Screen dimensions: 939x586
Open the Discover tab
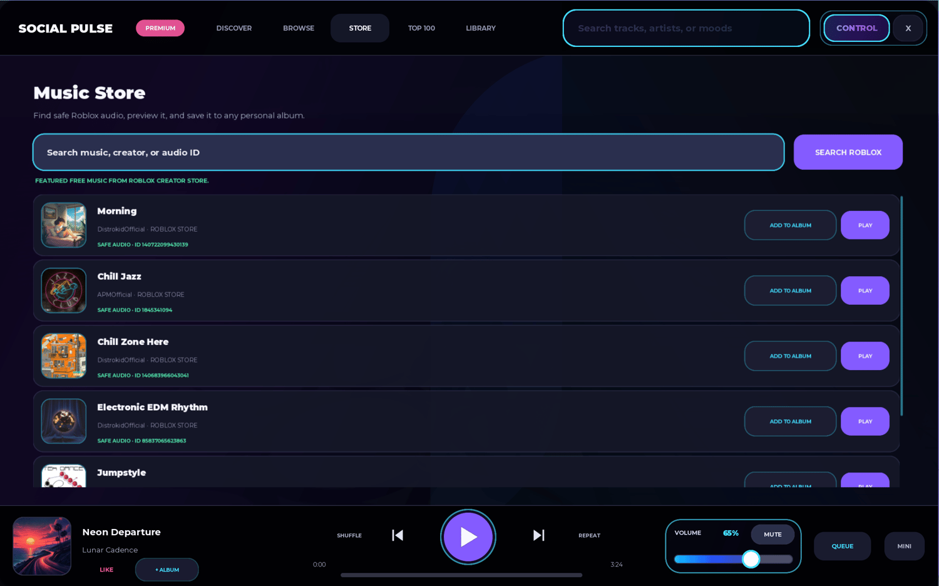click(x=234, y=28)
